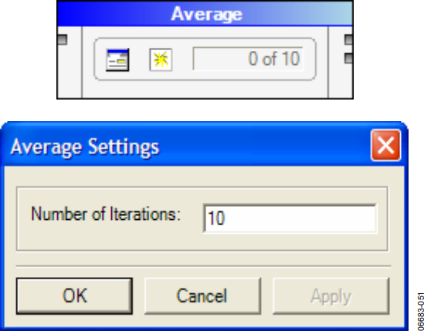This screenshot has width=424, height=331.
Task: Select the lower right output connector pin
Action: [x=348, y=59]
